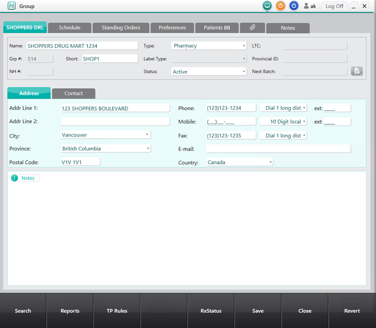Expand the Province dropdown British Columbia
This screenshot has width=376, height=328.
106,148
